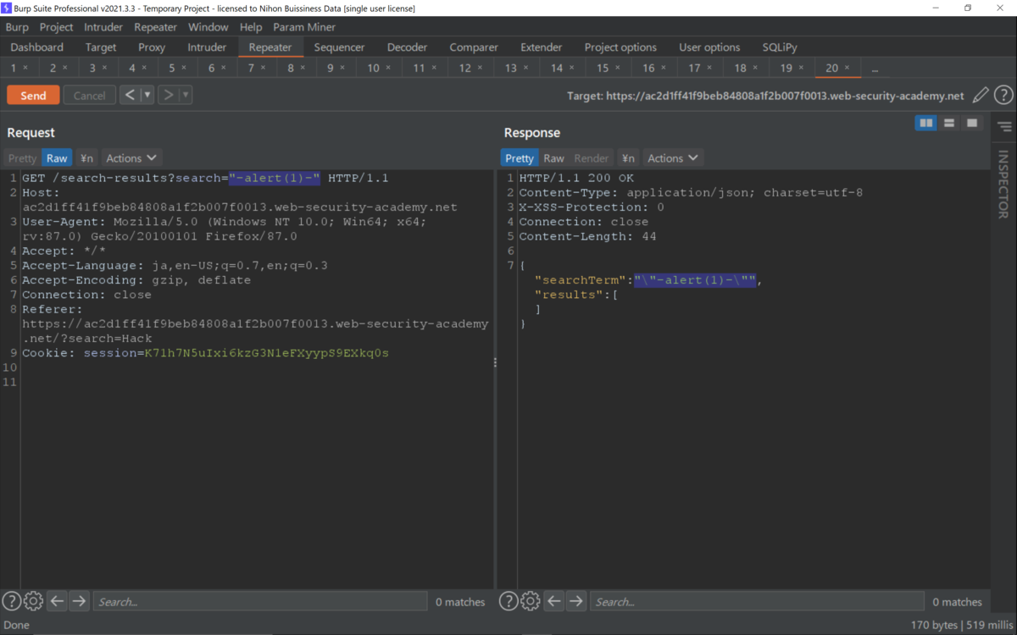Select combined tabbed layout icon
Viewport: 1017px width, 635px height.
pyautogui.click(x=972, y=124)
